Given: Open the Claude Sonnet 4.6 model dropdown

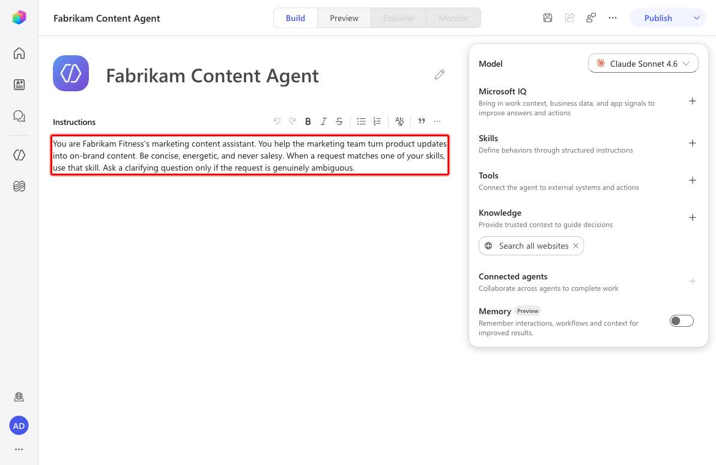Looking at the screenshot, I should point(643,64).
